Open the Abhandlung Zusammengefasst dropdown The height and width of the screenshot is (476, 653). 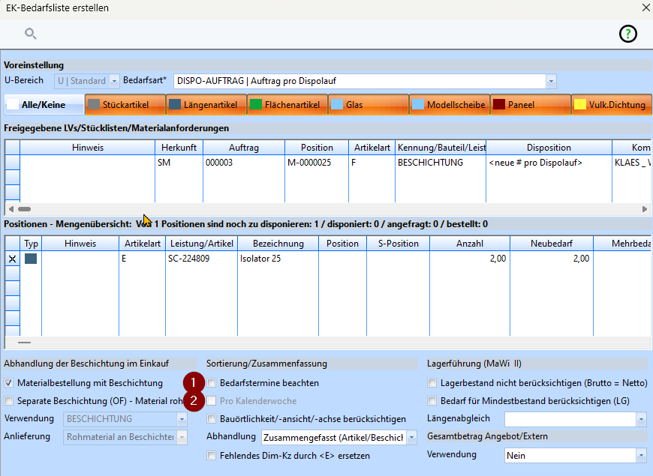(411, 437)
